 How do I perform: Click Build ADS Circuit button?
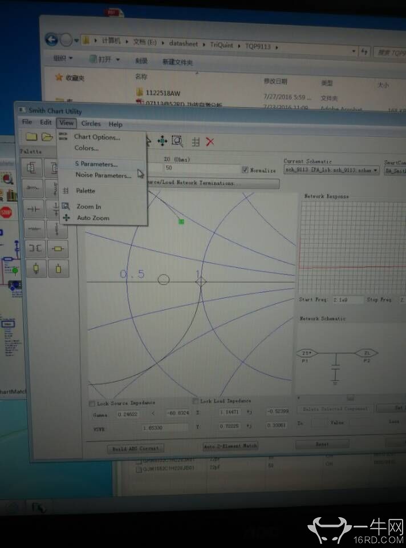click(136, 449)
